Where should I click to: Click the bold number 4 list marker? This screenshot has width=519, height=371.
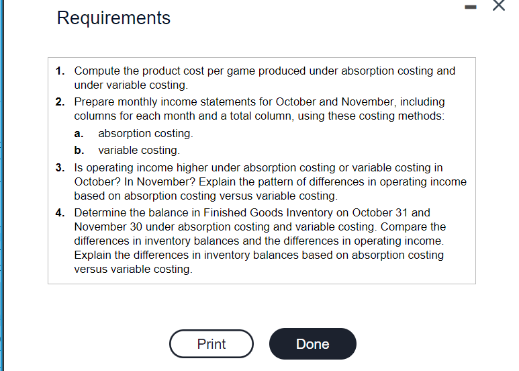click(x=60, y=212)
